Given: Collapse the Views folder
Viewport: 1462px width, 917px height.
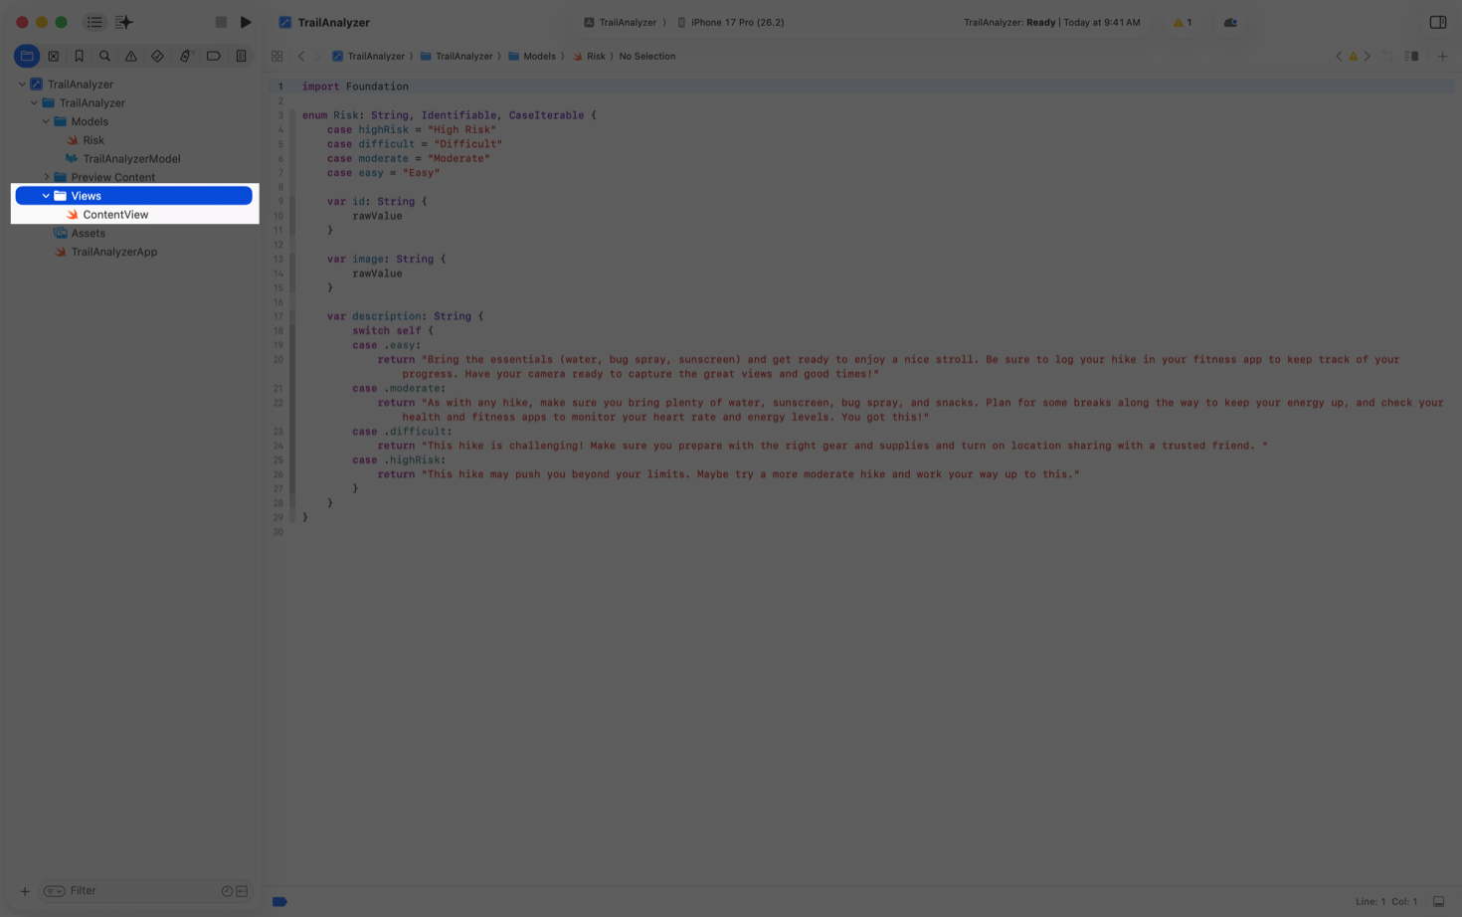Looking at the screenshot, I should pyautogui.click(x=46, y=196).
